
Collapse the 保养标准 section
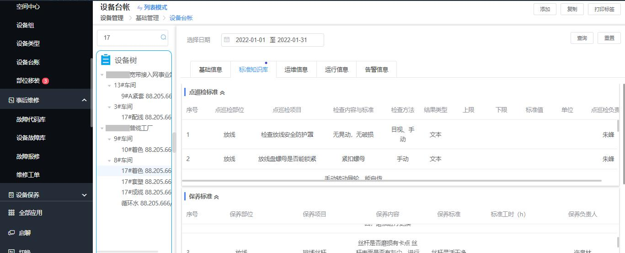[x=217, y=197]
